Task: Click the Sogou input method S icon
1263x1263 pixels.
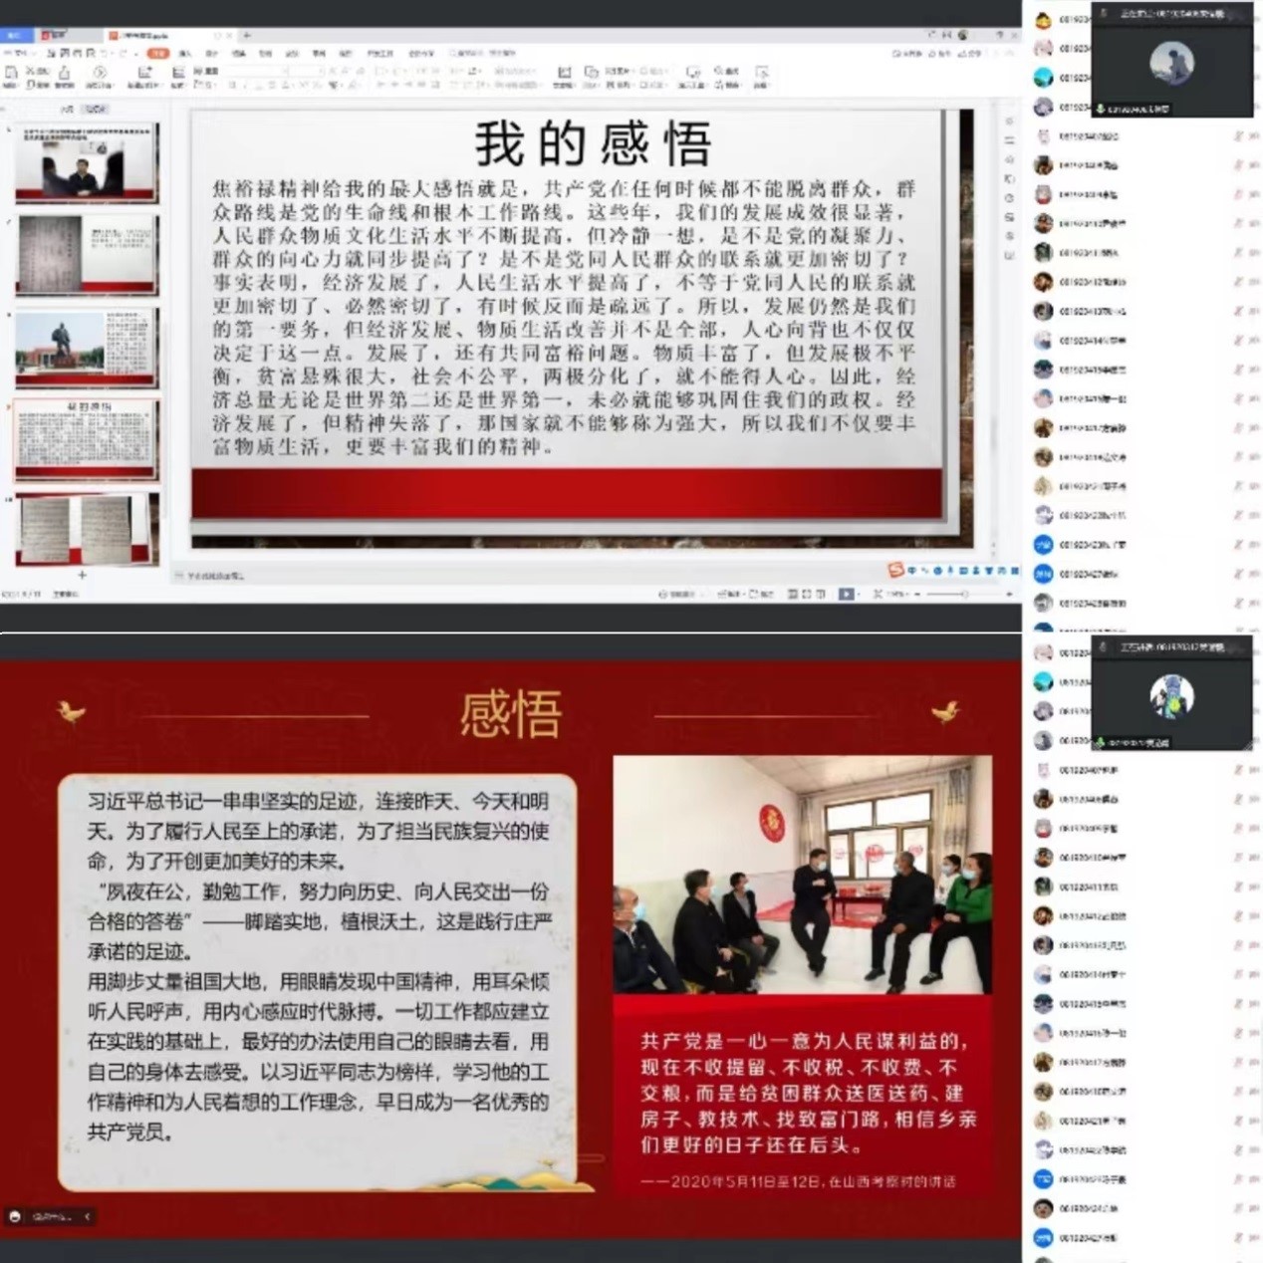Action: point(896,570)
